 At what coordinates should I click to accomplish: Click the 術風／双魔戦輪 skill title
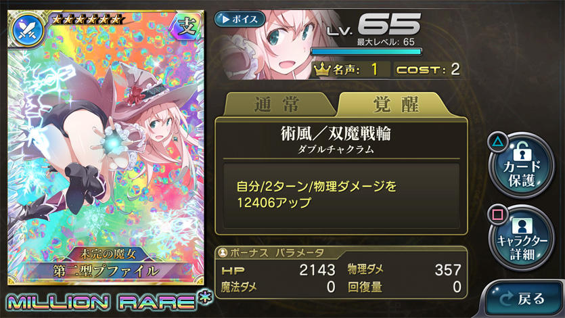[x=336, y=133]
